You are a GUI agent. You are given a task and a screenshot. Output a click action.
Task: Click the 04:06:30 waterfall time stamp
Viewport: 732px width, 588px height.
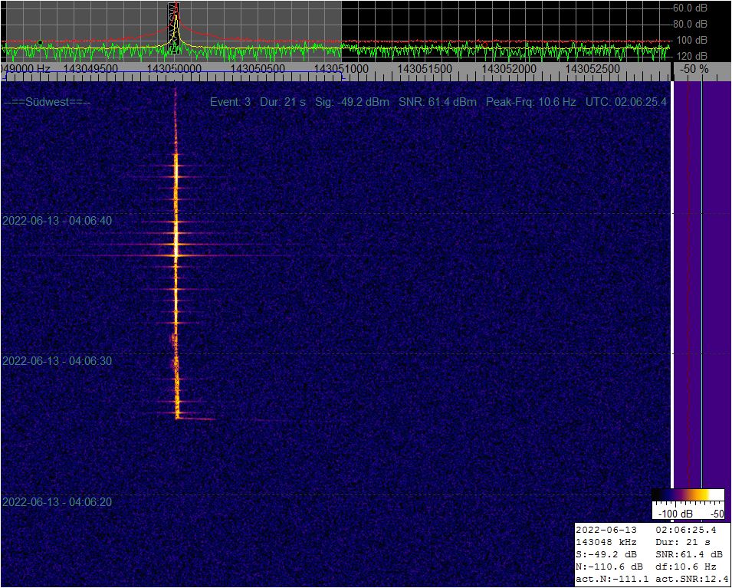pyautogui.click(x=57, y=361)
